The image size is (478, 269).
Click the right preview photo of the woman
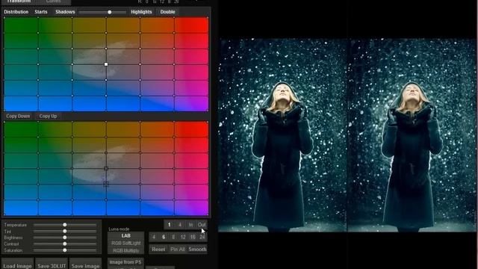pos(412,135)
